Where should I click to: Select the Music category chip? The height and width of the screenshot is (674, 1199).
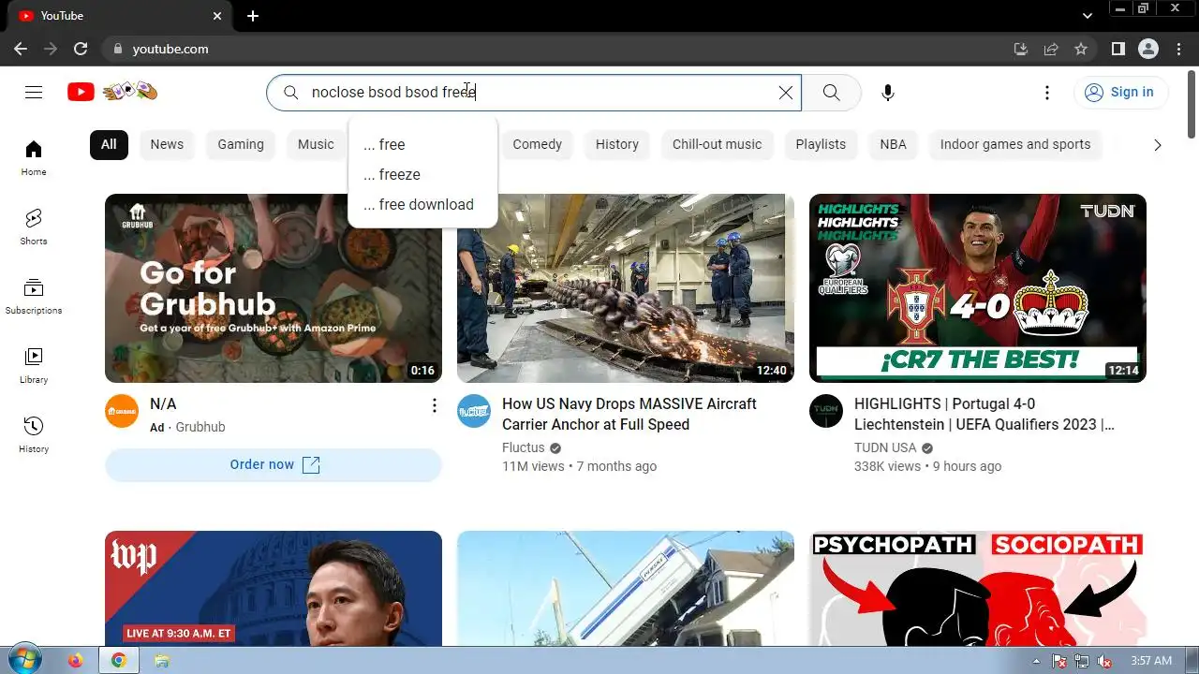(x=316, y=144)
